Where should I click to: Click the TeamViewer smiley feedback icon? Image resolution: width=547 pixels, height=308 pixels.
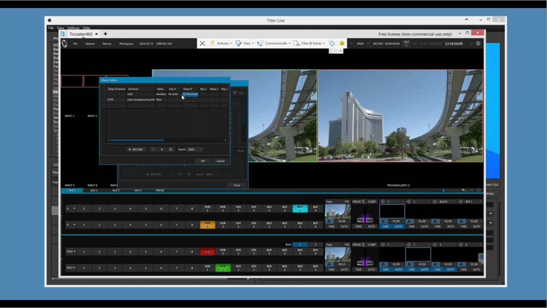pos(342,43)
